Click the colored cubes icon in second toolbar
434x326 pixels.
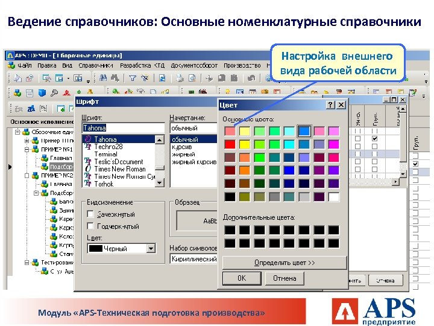[17, 92]
